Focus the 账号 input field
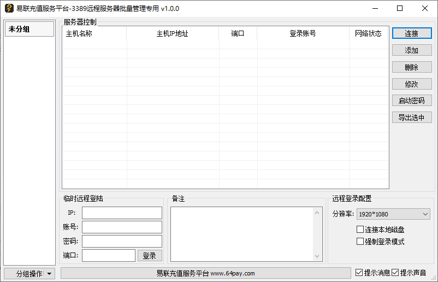The width and height of the screenshot is (438, 282). click(x=122, y=227)
